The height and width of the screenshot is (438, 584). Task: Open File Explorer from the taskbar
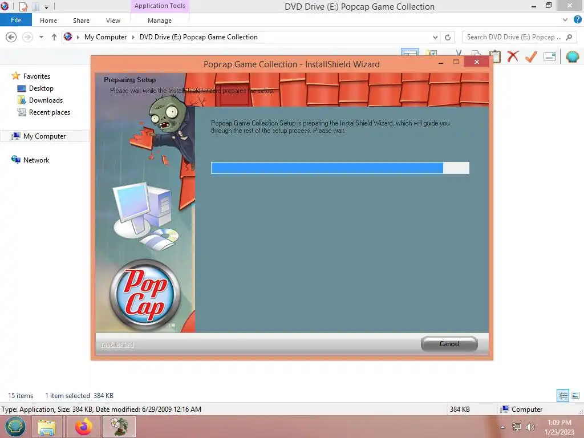47,427
